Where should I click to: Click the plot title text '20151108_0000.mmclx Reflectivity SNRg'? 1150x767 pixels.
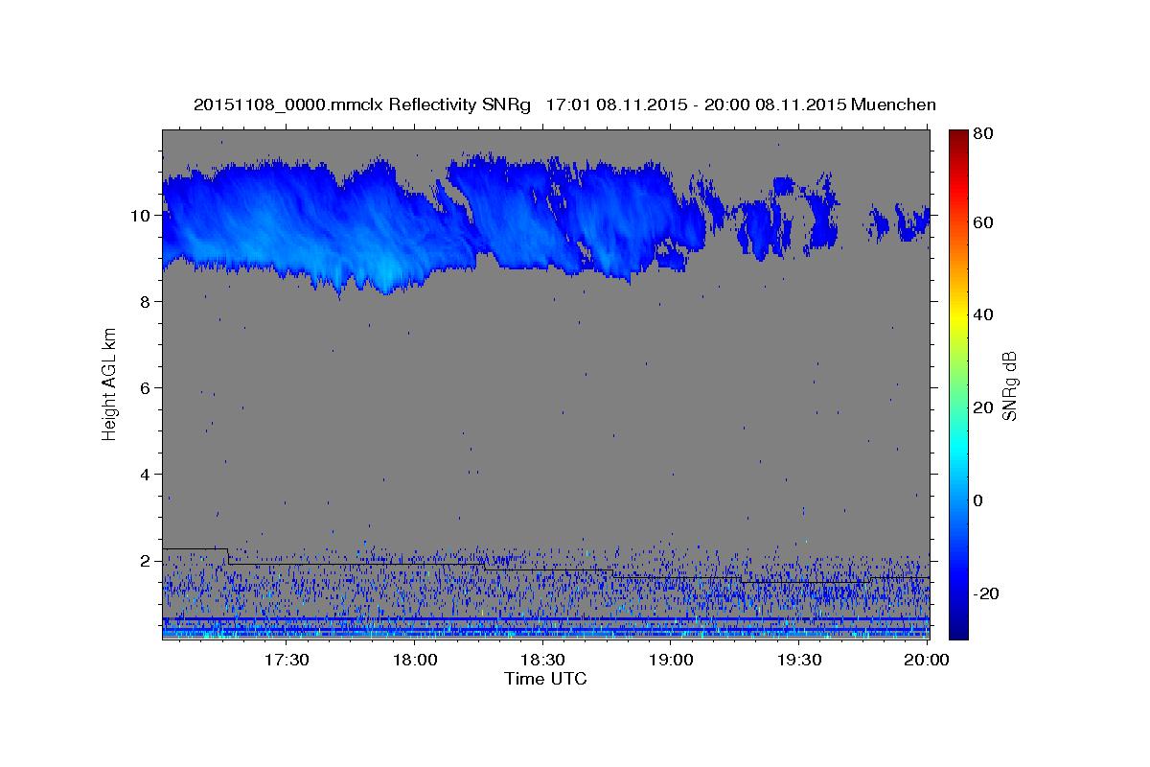(x=361, y=105)
